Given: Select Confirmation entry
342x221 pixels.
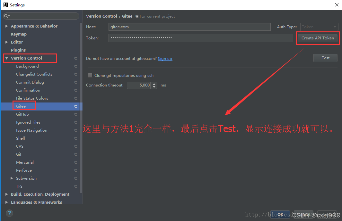Looking at the screenshot, I should click(x=28, y=90).
